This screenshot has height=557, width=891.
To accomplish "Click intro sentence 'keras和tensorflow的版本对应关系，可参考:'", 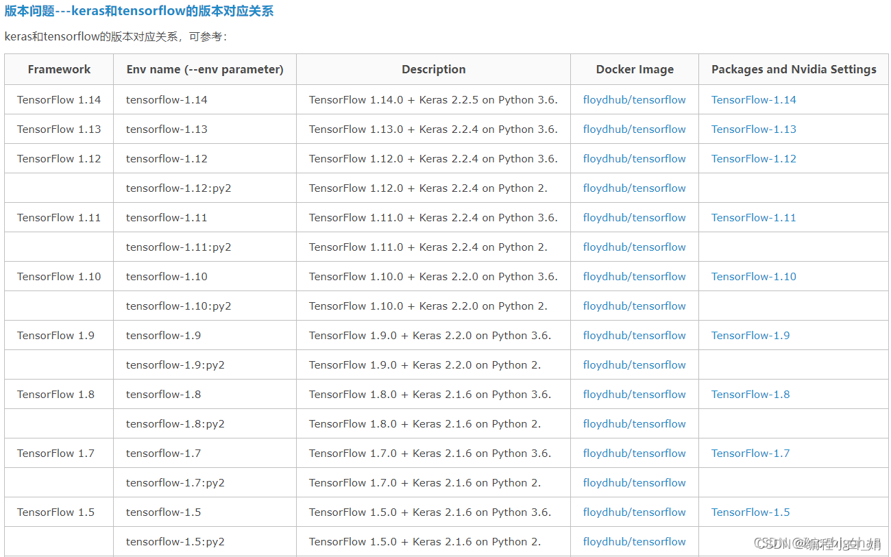I will [x=115, y=36].
